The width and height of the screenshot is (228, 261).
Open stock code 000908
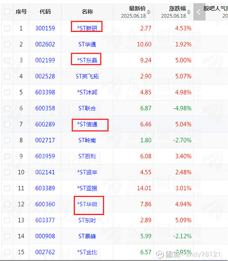[x=45, y=236]
